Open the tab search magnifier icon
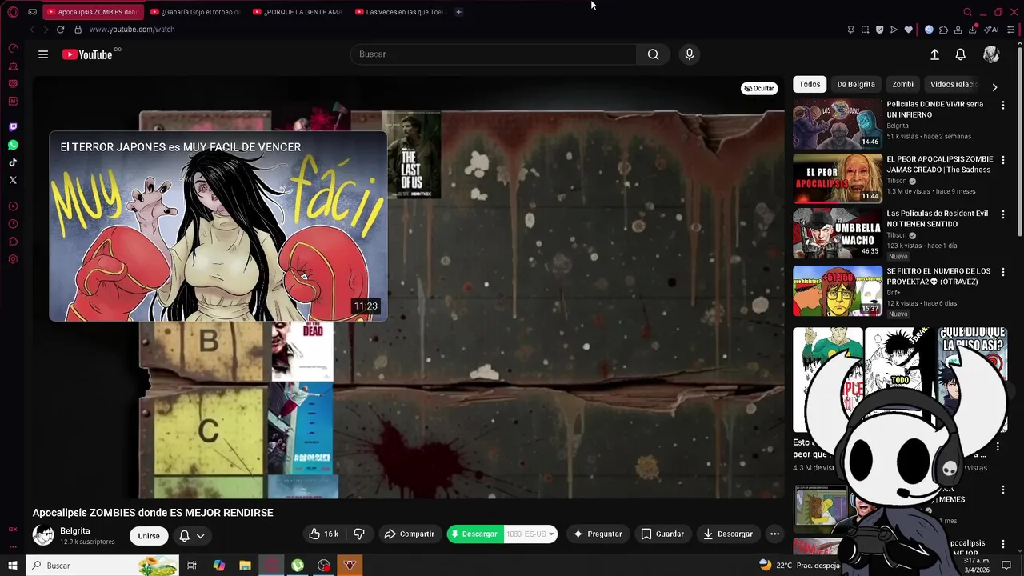This screenshot has width=1024, height=576. [x=967, y=12]
